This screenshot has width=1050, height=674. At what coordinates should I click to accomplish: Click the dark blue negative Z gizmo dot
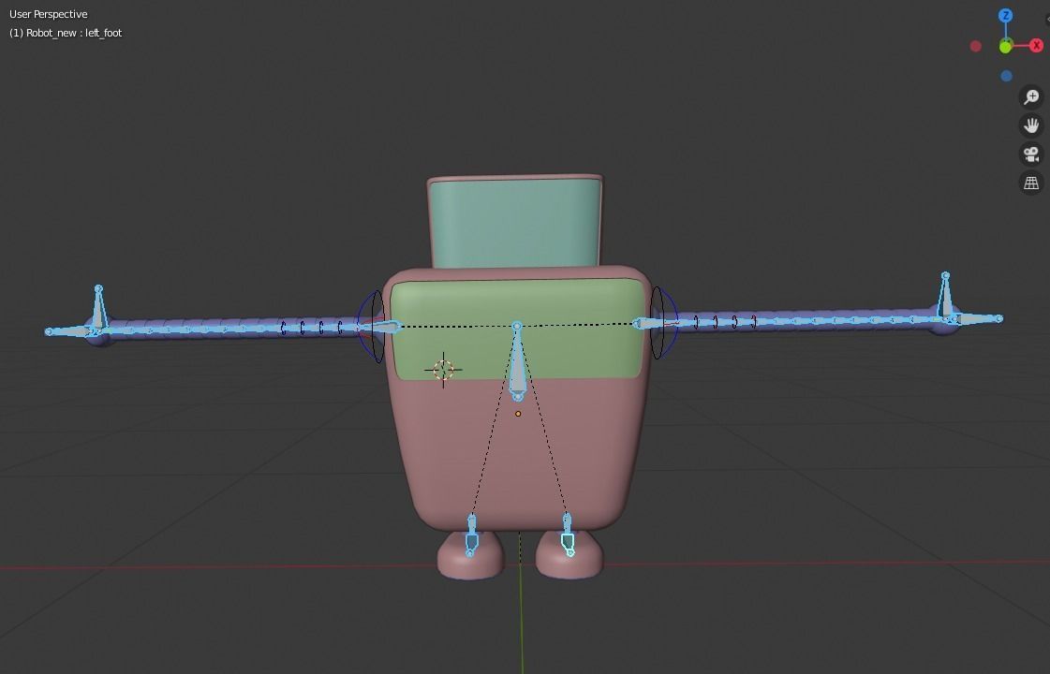(x=1006, y=77)
